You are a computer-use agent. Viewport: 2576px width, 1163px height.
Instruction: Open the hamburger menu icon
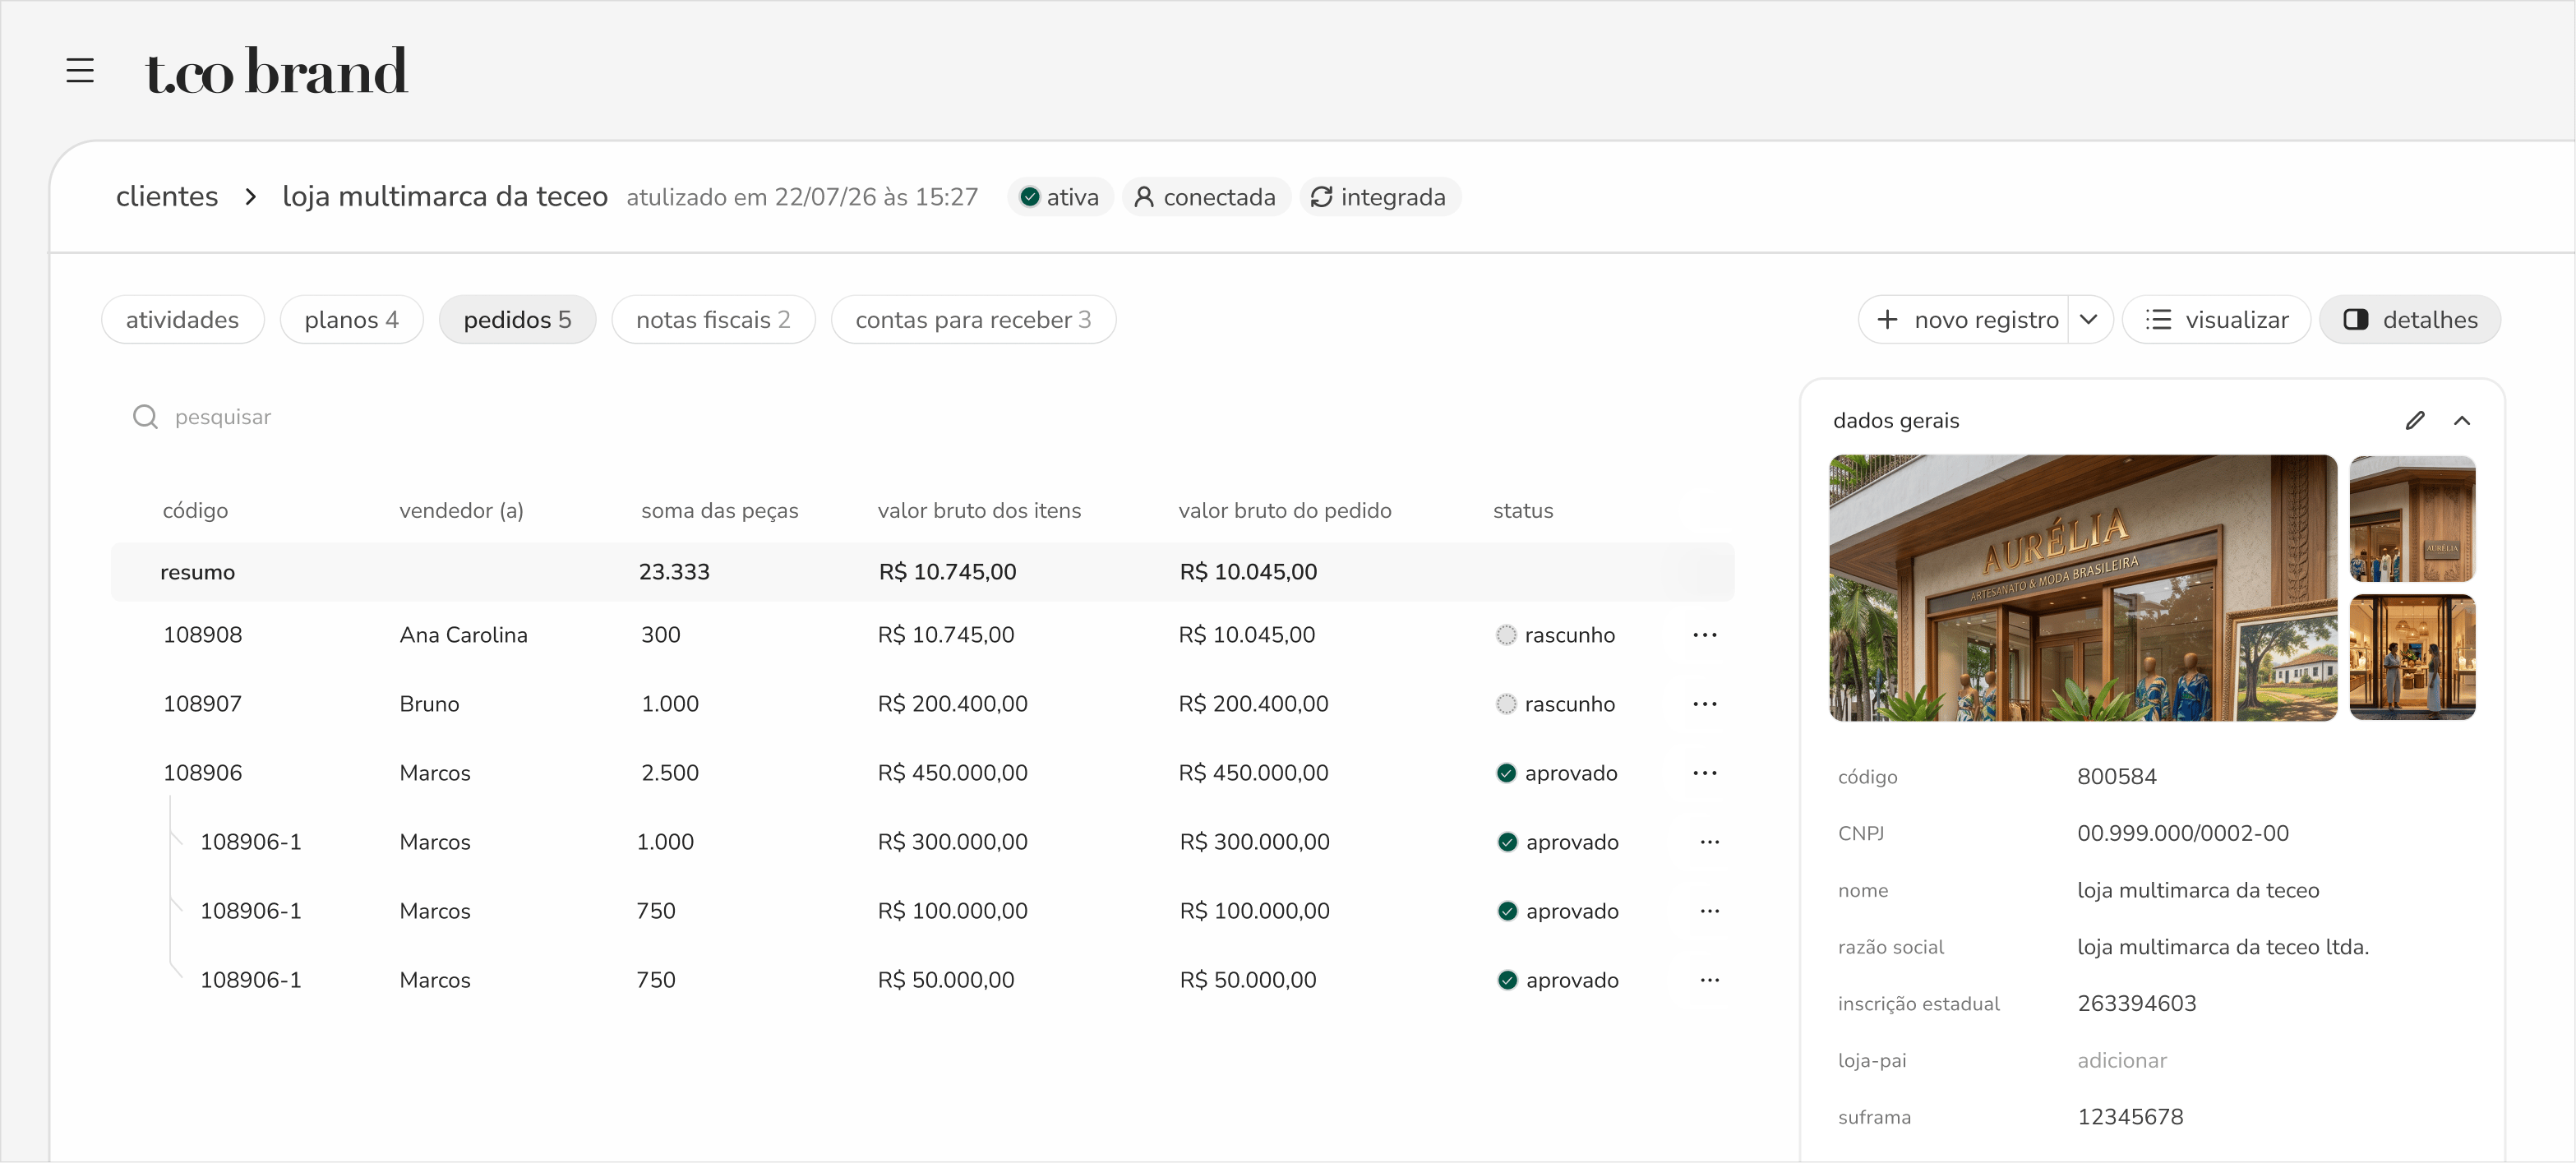80,71
